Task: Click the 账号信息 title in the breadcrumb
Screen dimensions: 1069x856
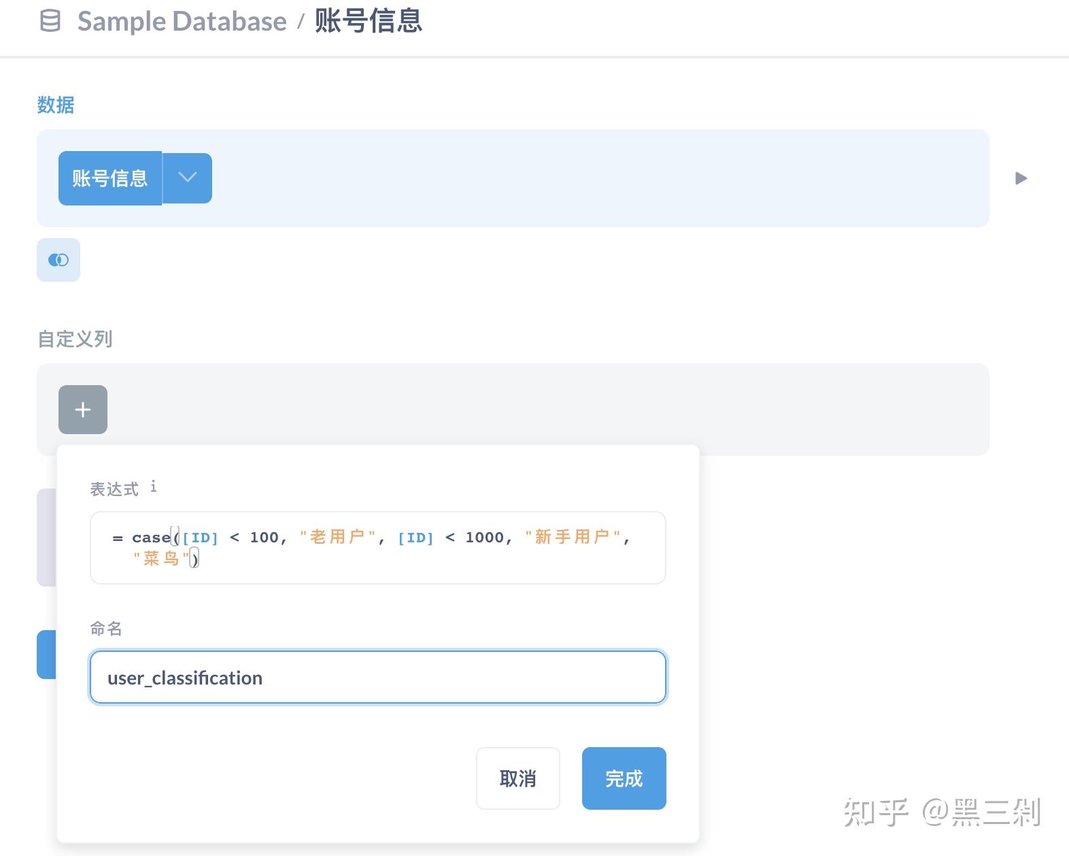Action: tap(369, 21)
